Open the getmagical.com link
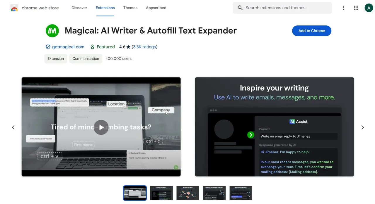375x204 pixels. click(x=68, y=47)
